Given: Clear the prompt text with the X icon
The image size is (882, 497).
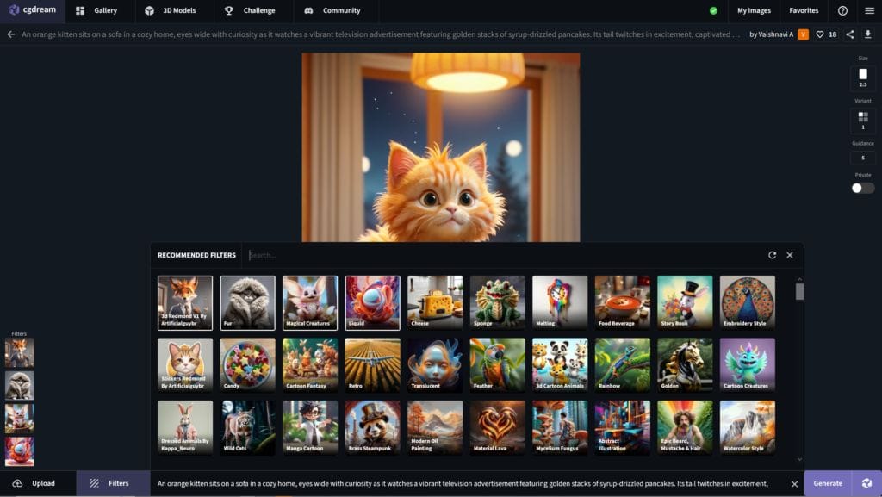Looking at the screenshot, I should pyautogui.click(x=794, y=484).
